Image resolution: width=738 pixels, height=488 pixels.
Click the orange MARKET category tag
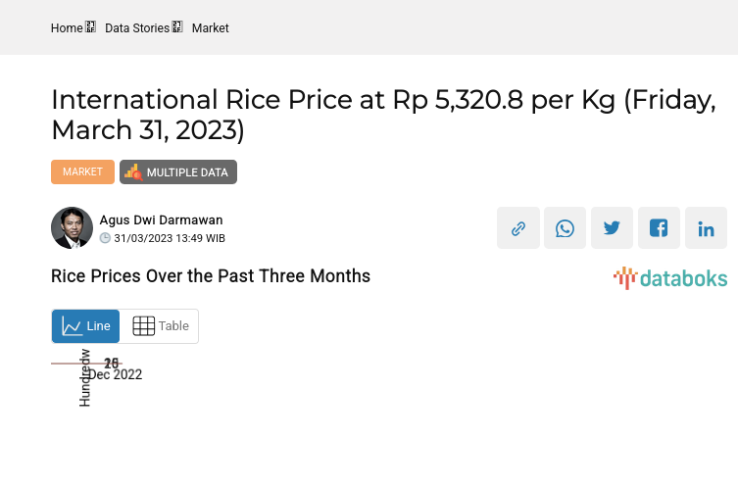pyautogui.click(x=82, y=172)
